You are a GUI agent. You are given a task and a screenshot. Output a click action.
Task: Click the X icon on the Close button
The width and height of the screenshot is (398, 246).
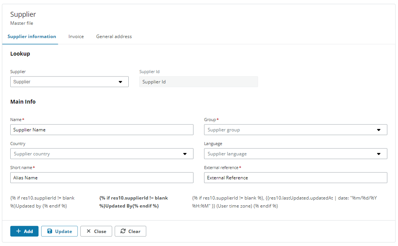(88, 231)
